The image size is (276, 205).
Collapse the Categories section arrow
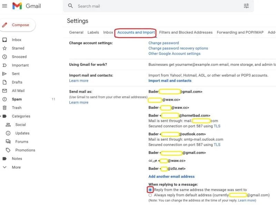(1, 116)
